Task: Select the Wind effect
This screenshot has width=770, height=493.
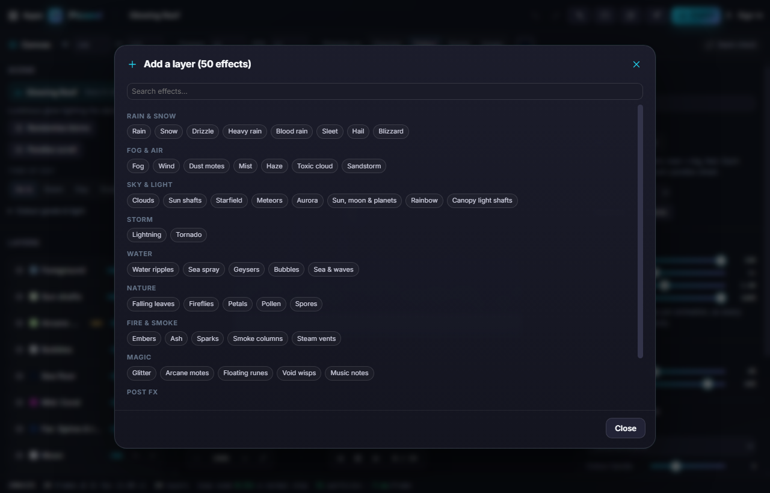Action: [x=167, y=166]
